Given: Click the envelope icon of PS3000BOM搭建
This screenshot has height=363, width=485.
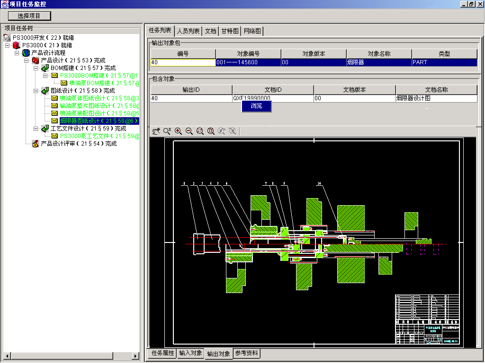Looking at the screenshot, I should (54, 76).
